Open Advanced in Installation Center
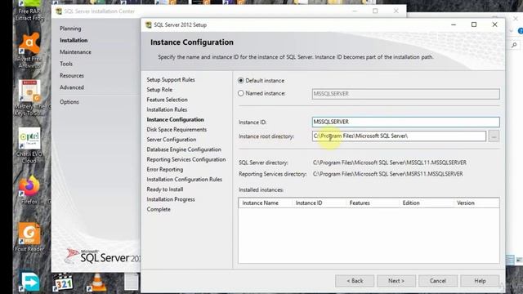This screenshot has height=294, width=523. 72,87
